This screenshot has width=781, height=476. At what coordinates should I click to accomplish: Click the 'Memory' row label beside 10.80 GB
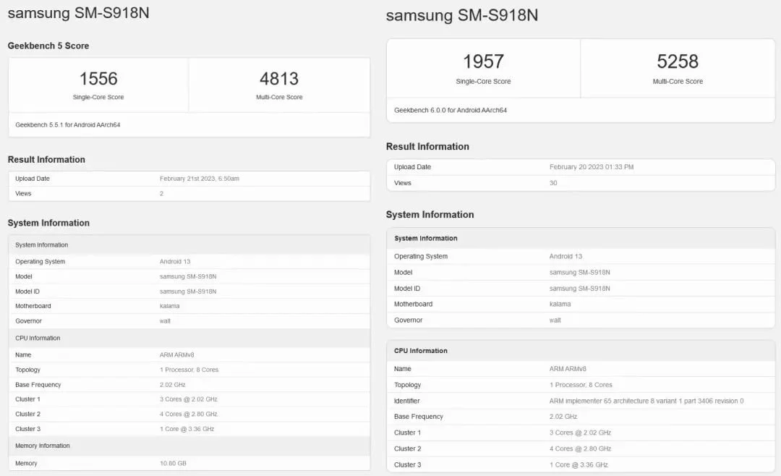pyautogui.click(x=26, y=463)
